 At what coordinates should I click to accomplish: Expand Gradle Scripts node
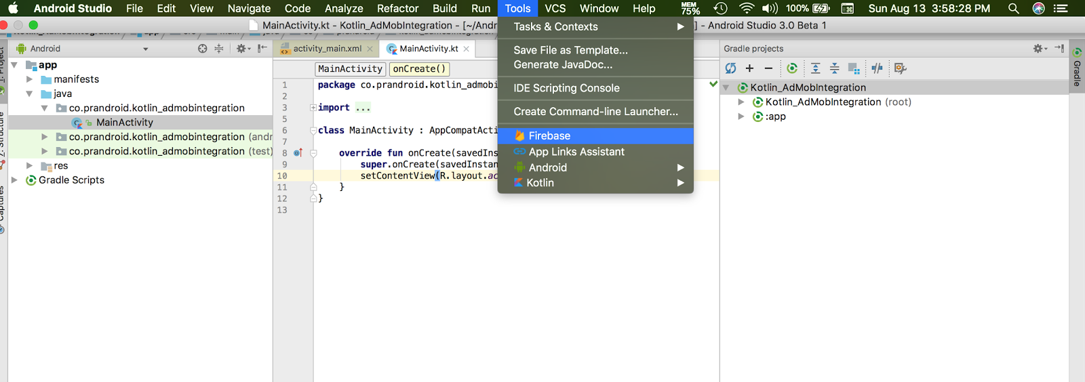coord(14,180)
